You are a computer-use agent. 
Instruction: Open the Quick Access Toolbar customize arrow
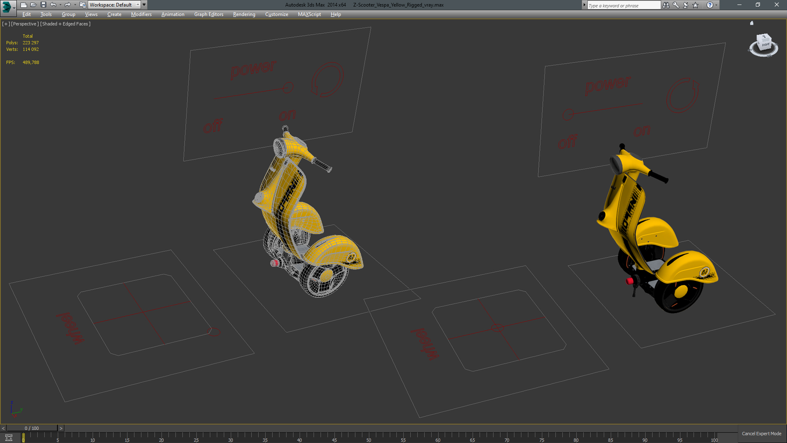point(144,5)
